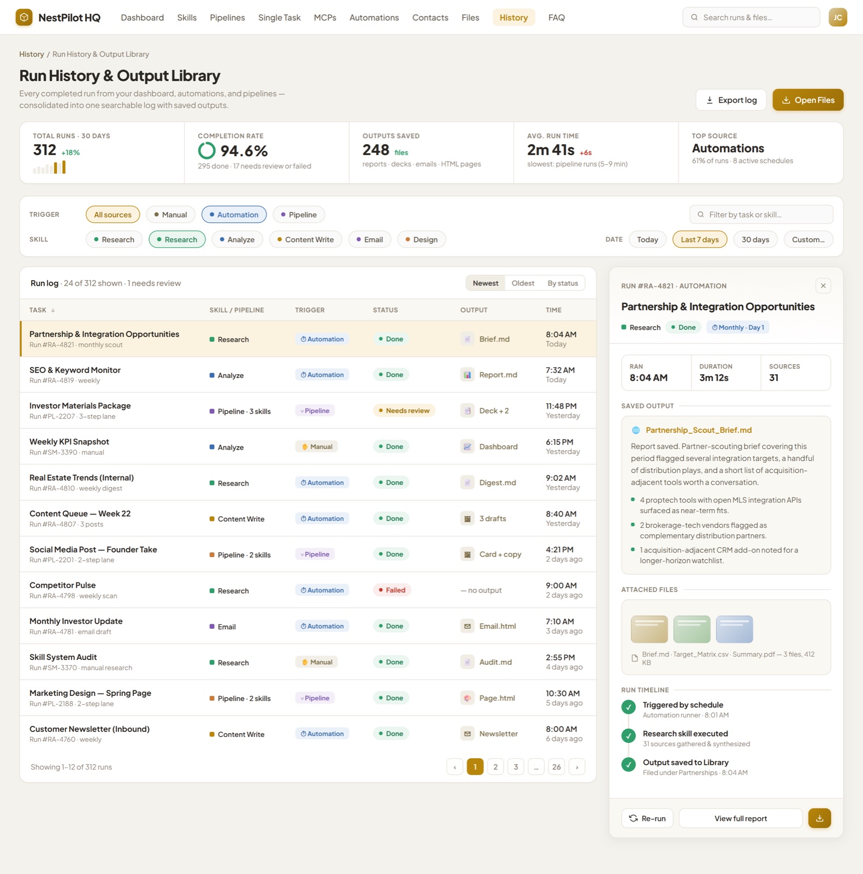This screenshot has width=863, height=874.
Task: Click the Export log button
Action: click(731, 100)
